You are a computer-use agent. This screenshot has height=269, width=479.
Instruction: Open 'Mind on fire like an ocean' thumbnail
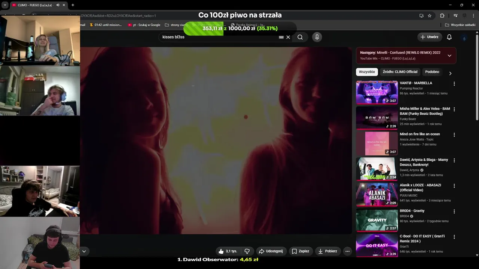(377, 143)
